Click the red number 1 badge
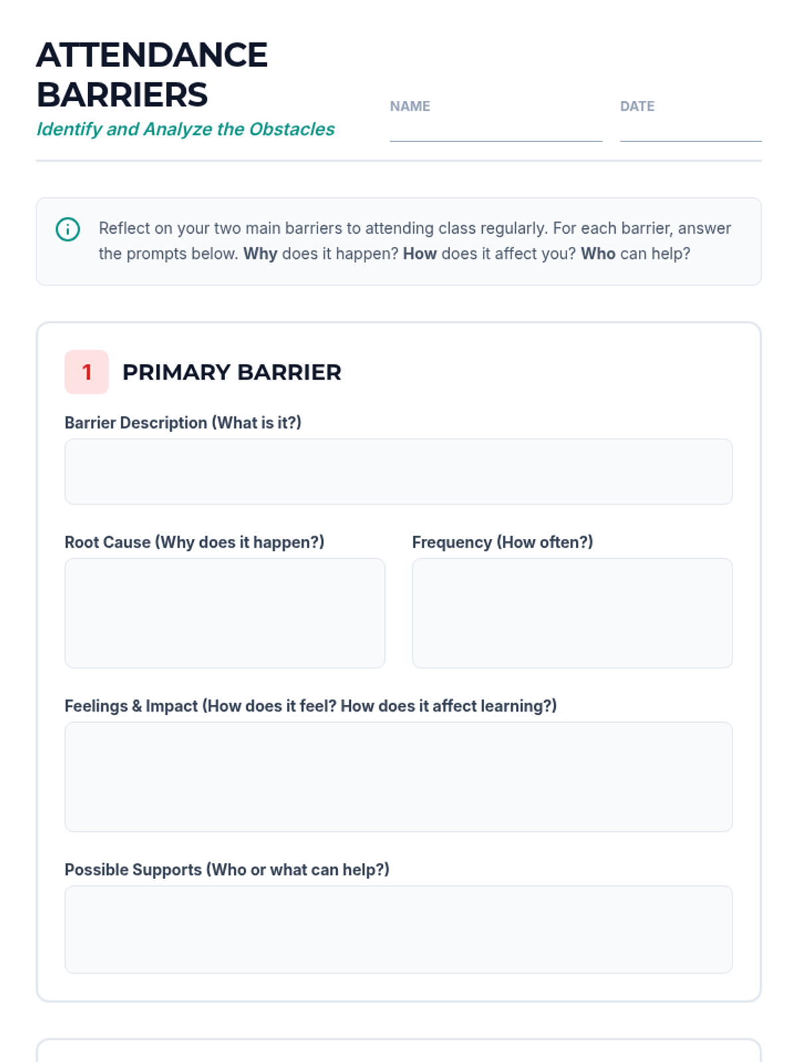 coord(86,372)
